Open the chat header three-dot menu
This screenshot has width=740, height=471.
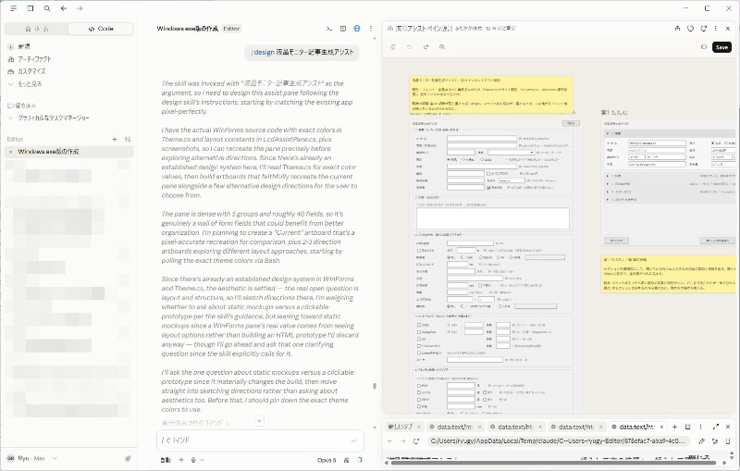coord(371,29)
